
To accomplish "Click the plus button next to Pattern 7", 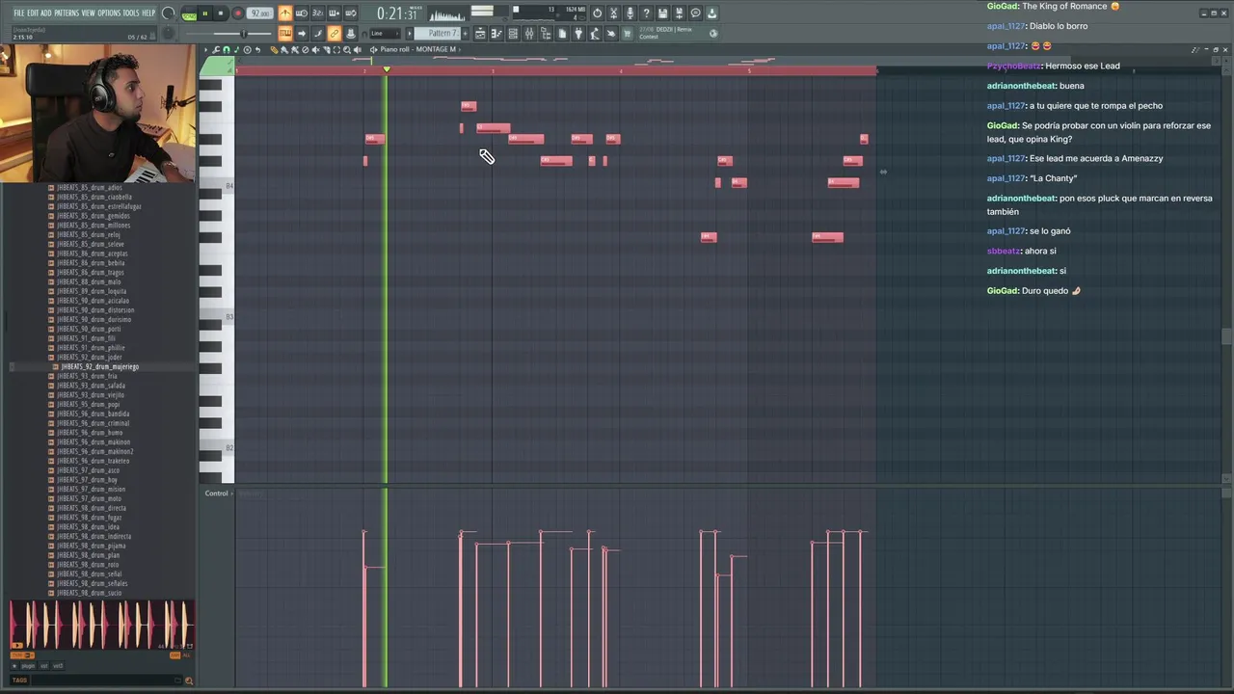I will (x=466, y=34).
